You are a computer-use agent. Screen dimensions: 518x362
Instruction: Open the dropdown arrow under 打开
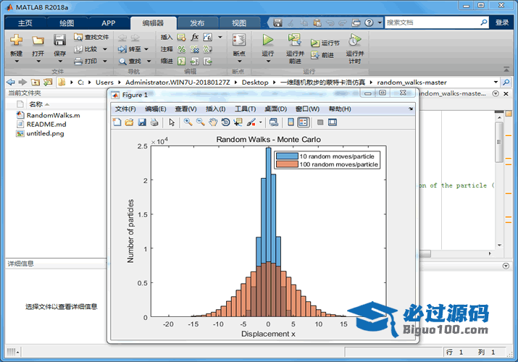point(38,61)
